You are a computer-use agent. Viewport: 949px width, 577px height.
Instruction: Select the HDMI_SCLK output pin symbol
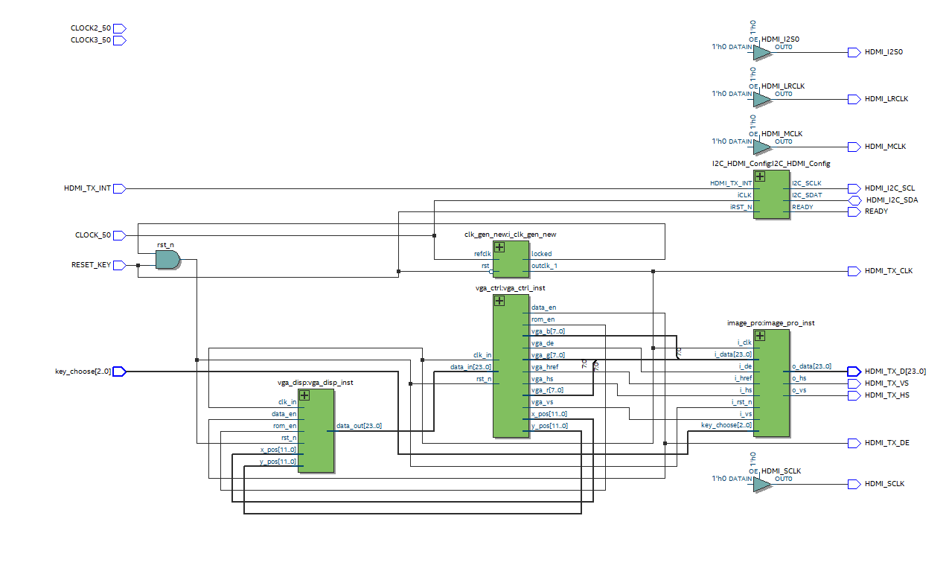pyautogui.click(x=854, y=484)
